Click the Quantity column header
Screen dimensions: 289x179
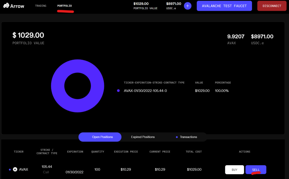coord(98,152)
